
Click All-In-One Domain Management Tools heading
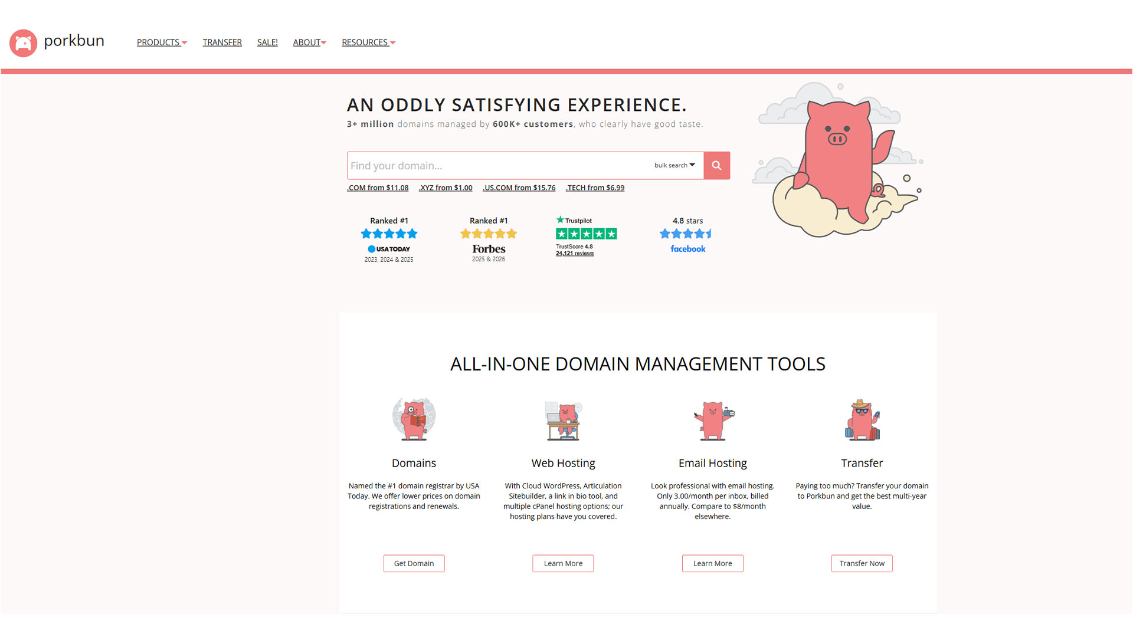[638, 365]
